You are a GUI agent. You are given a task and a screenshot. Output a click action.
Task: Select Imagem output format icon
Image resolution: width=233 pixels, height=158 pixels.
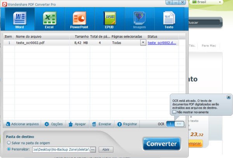pos(139,19)
